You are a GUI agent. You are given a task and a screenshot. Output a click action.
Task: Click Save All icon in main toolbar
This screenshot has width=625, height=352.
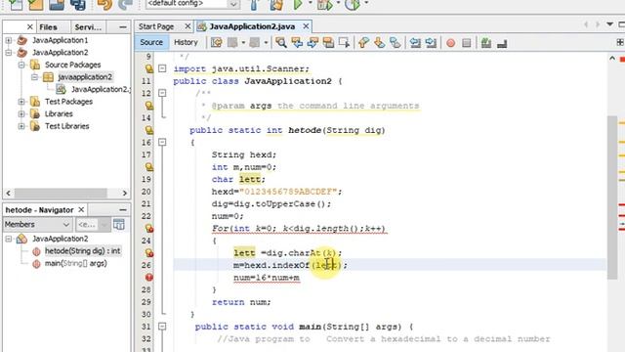77,5
